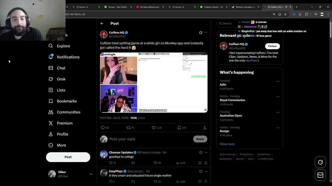Open Terms of Service link
Image resolution: width=332 pixels, height=186 pixels.
point(227,154)
